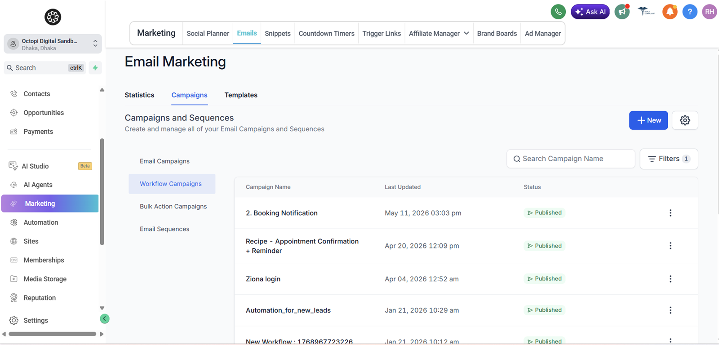Open the three-dot menu for Automation_for_new_leads
The height and width of the screenshot is (345, 719).
670,310
